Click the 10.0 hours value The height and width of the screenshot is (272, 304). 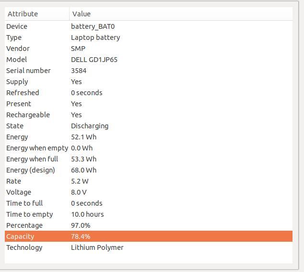[x=87, y=215]
